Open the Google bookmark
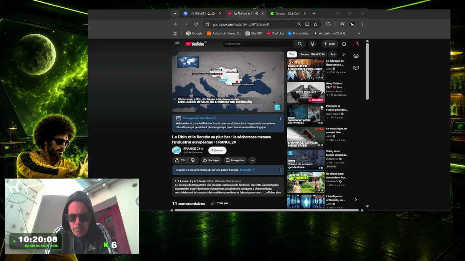The height and width of the screenshot is (261, 465). click(194, 33)
